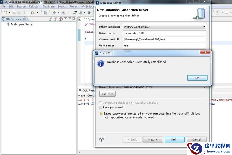Screen dimensions: 232x155
Task: Click the new web service toolbar icon
Action: click(x=33, y=13)
